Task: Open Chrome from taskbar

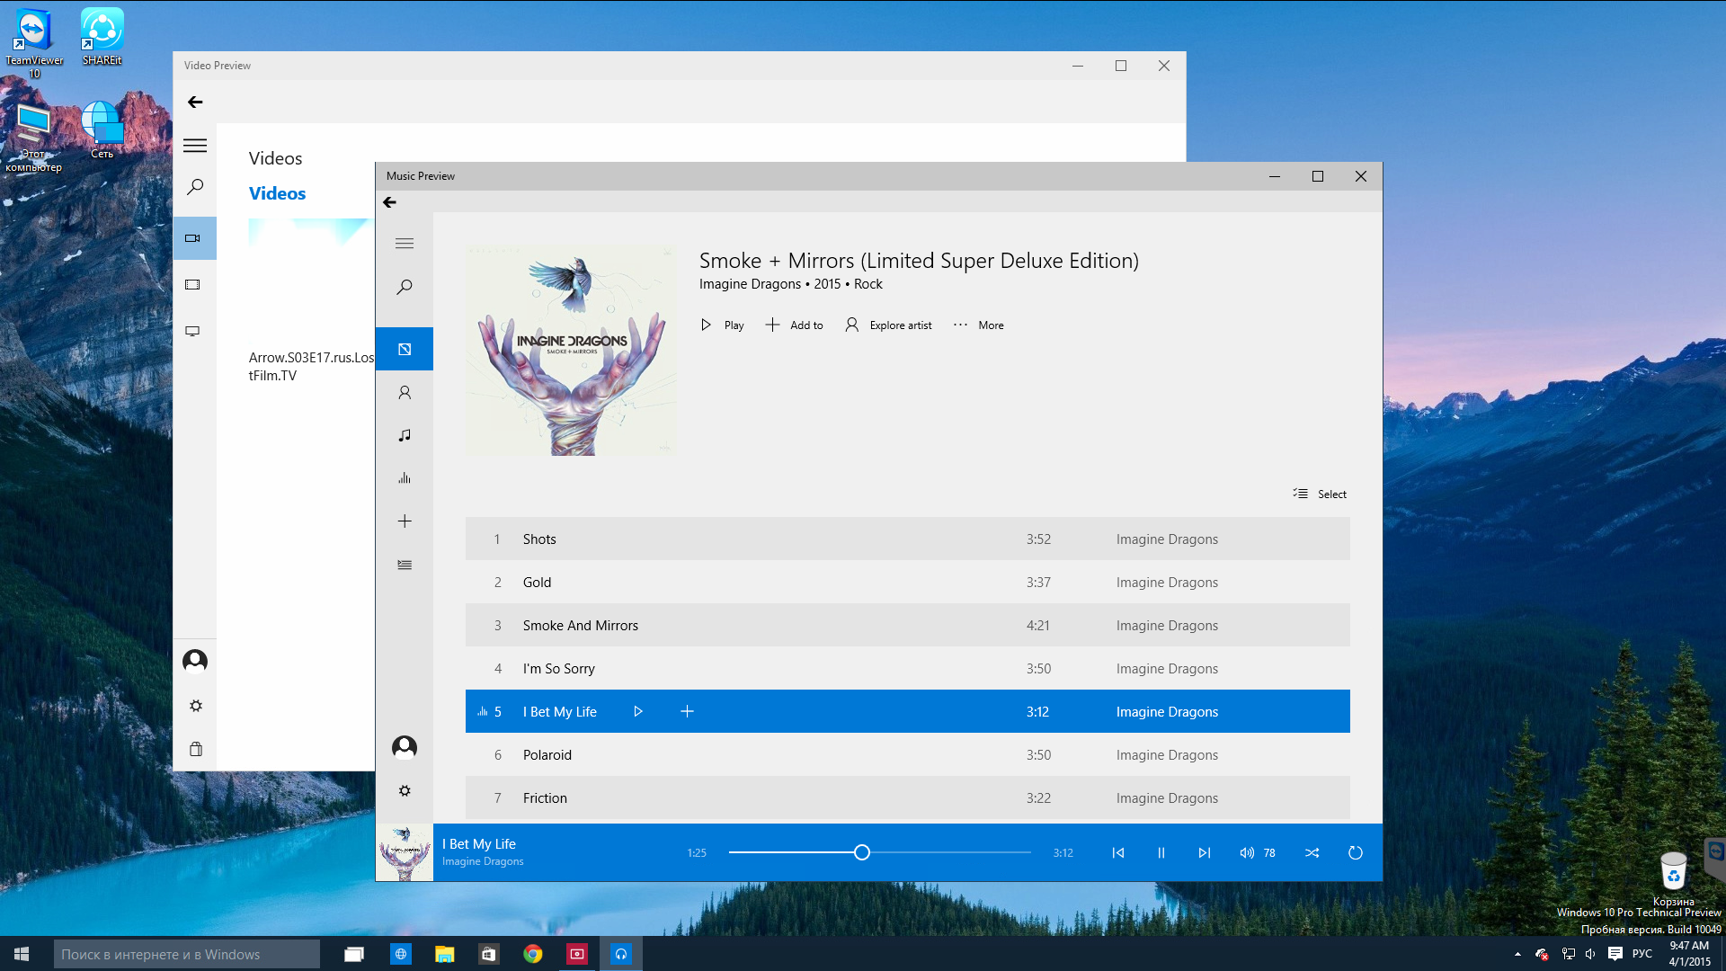Action: (x=533, y=954)
